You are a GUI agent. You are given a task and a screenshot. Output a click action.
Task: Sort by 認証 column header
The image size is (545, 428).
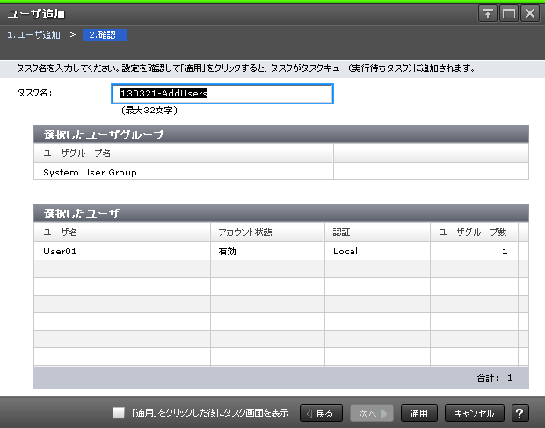(377, 232)
